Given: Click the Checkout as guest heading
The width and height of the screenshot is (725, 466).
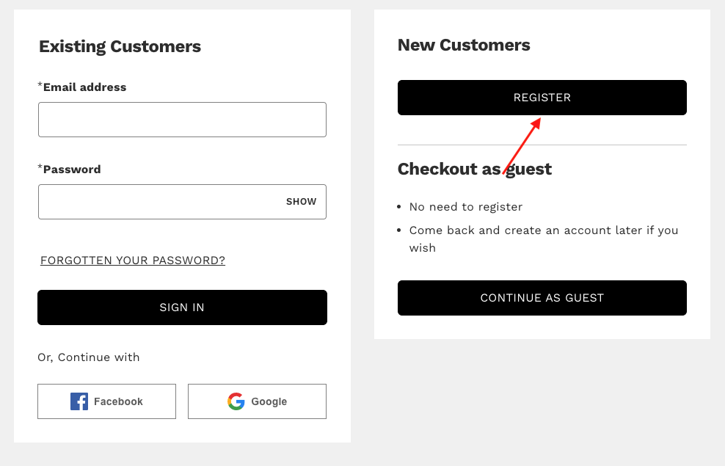Looking at the screenshot, I should (x=474, y=170).
